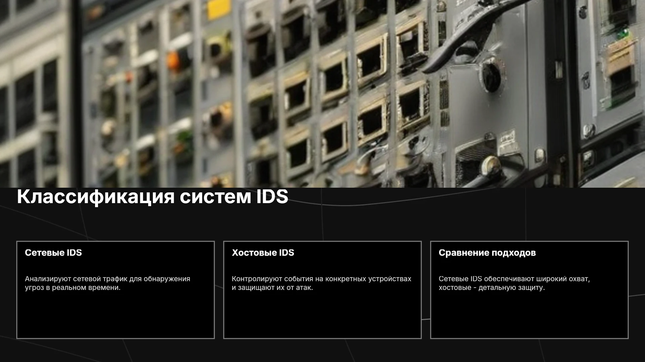Click the line "угроз в реальном времени."
Viewport: 645px width, 362px height.
click(73, 288)
